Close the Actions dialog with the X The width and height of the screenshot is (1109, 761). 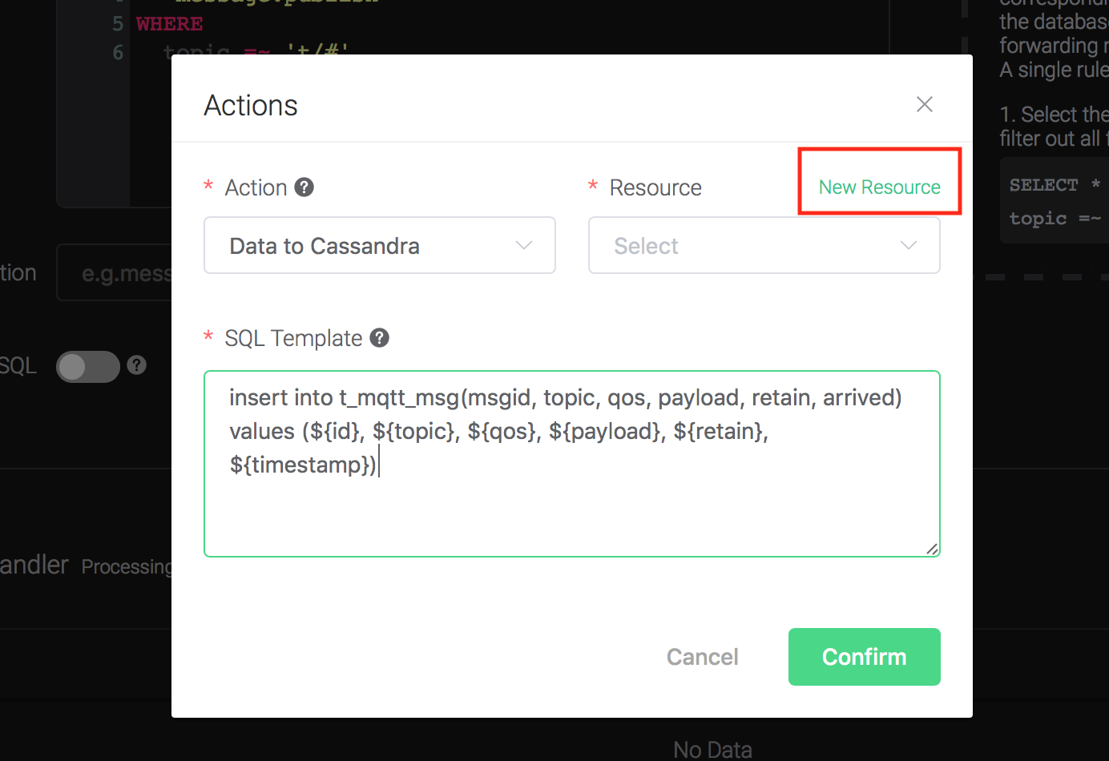(x=925, y=104)
